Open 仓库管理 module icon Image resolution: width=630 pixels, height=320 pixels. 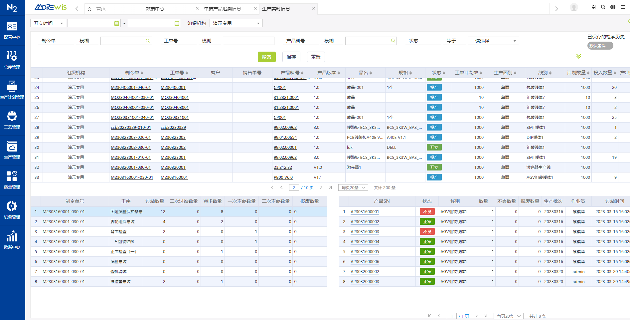click(12, 60)
